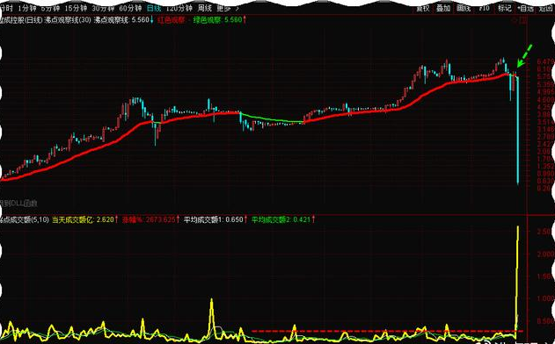Select the green dashed arrow annotation
The width and height of the screenshot is (555, 344).
[524, 55]
